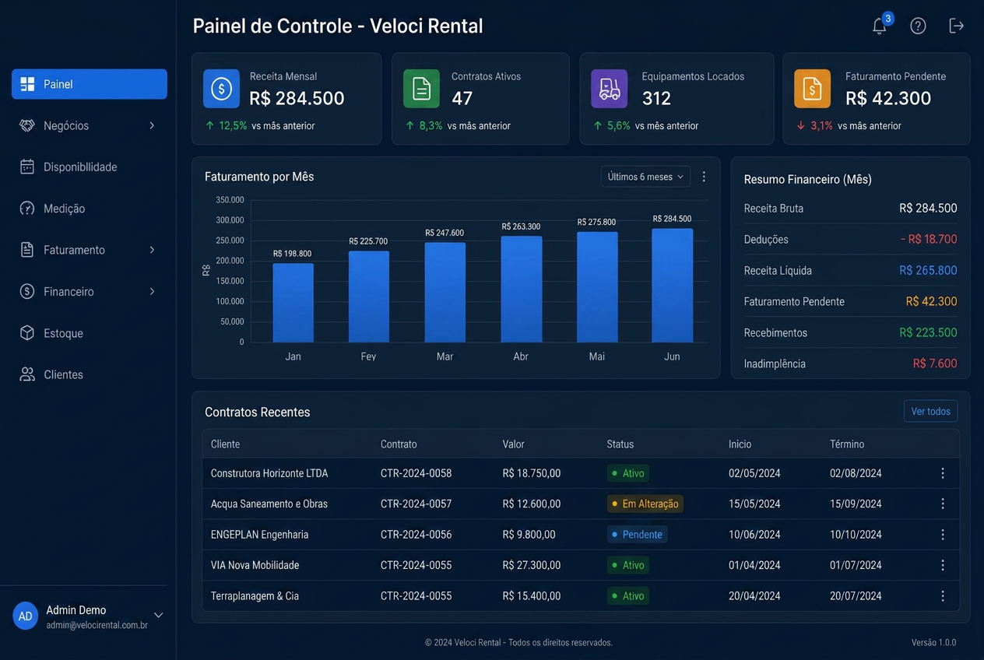This screenshot has width=984, height=660.
Task: Open the Faturamento por Mês options menu
Action: 704,177
